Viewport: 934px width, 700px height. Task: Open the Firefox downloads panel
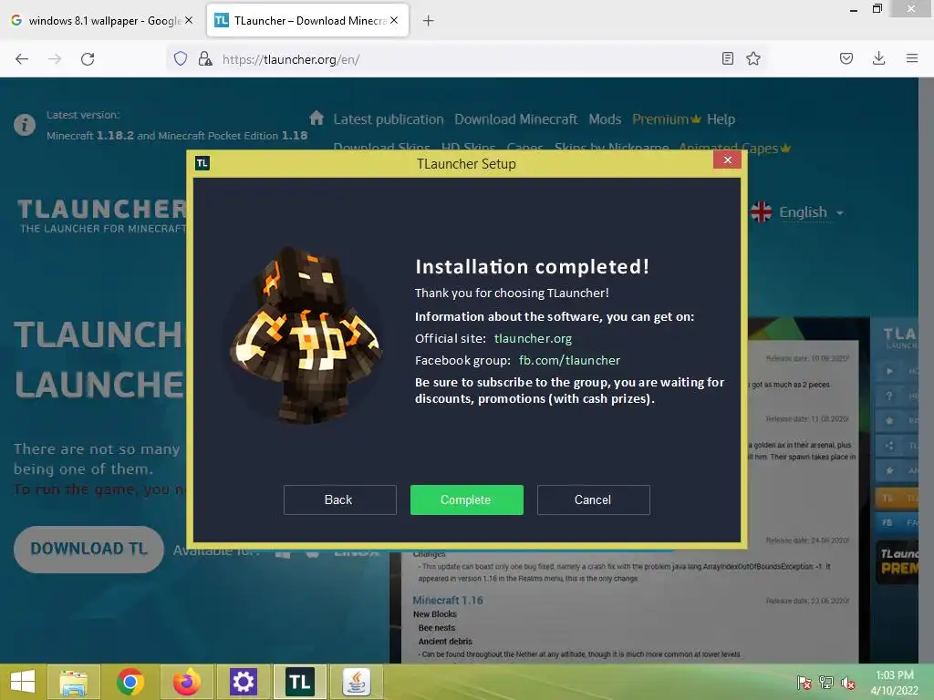coord(878,58)
